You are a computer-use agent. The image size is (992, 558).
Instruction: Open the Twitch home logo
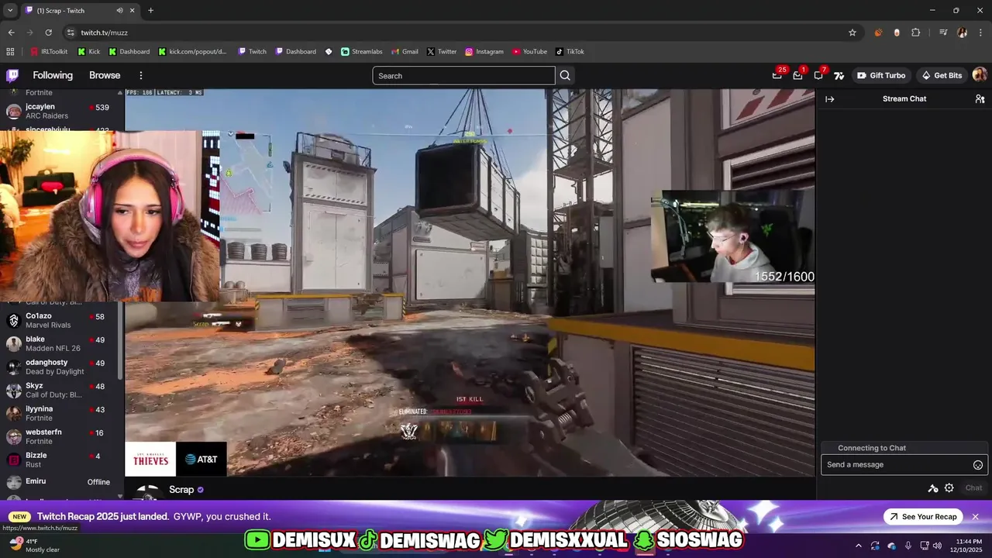click(12, 75)
